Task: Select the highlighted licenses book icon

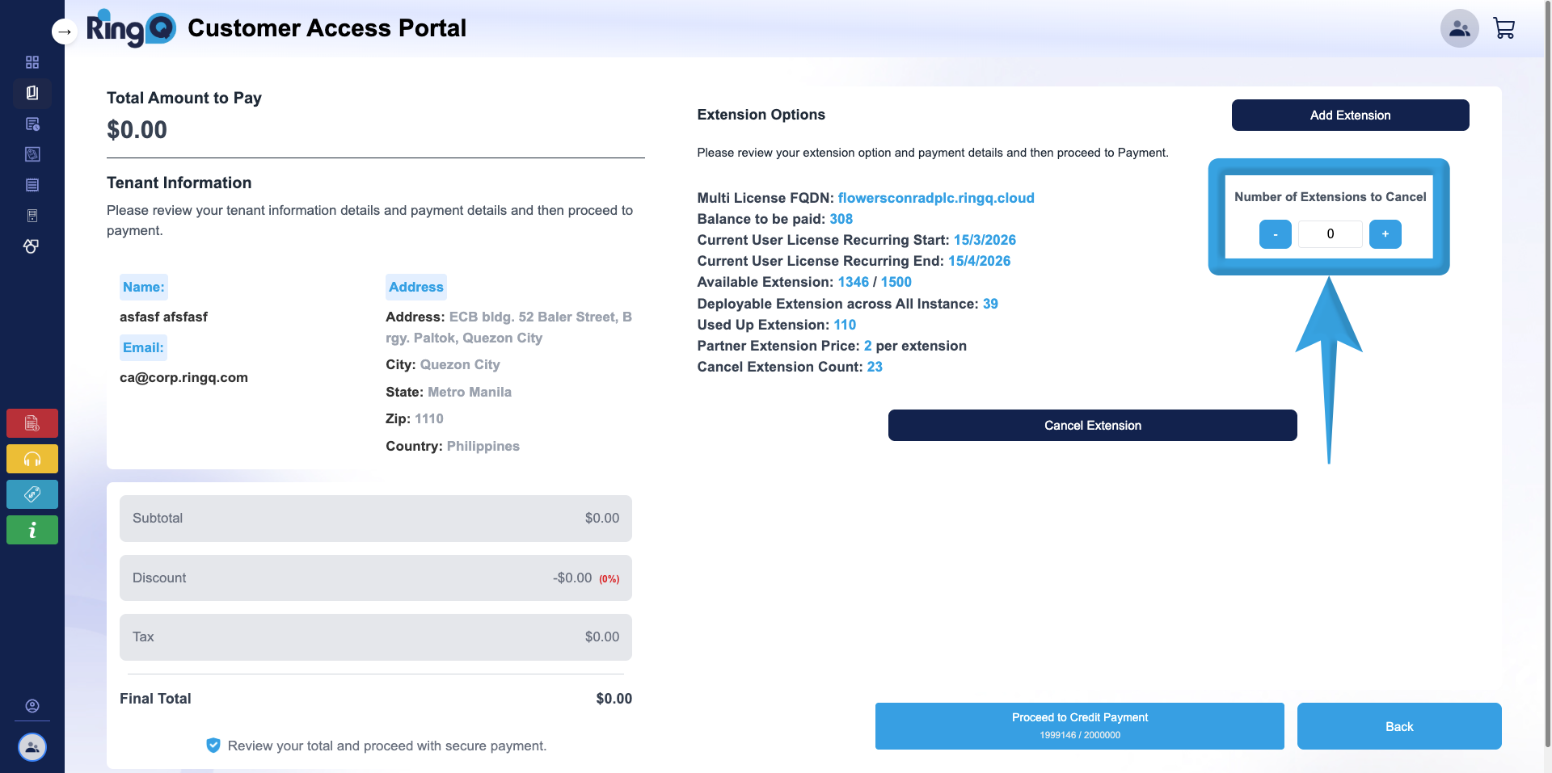Action: (32, 92)
